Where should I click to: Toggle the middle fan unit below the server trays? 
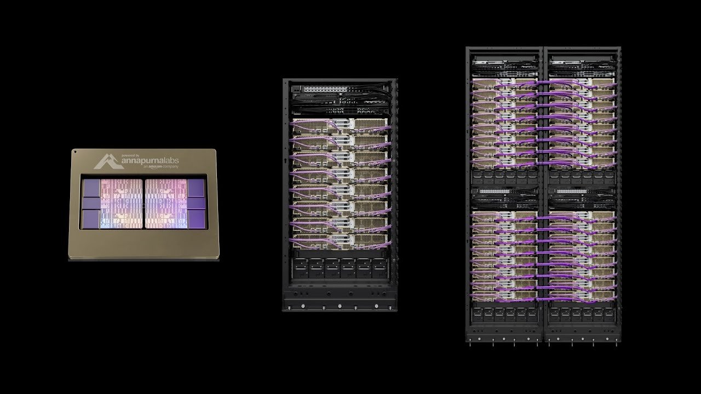[x=341, y=267]
